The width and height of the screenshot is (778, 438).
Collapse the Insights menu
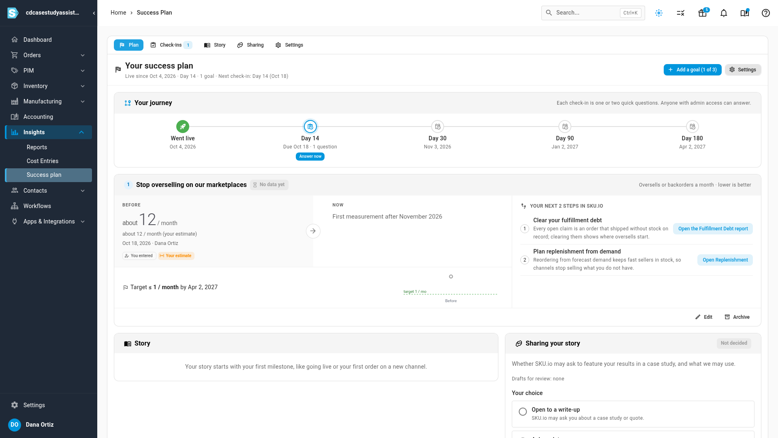coord(49,132)
